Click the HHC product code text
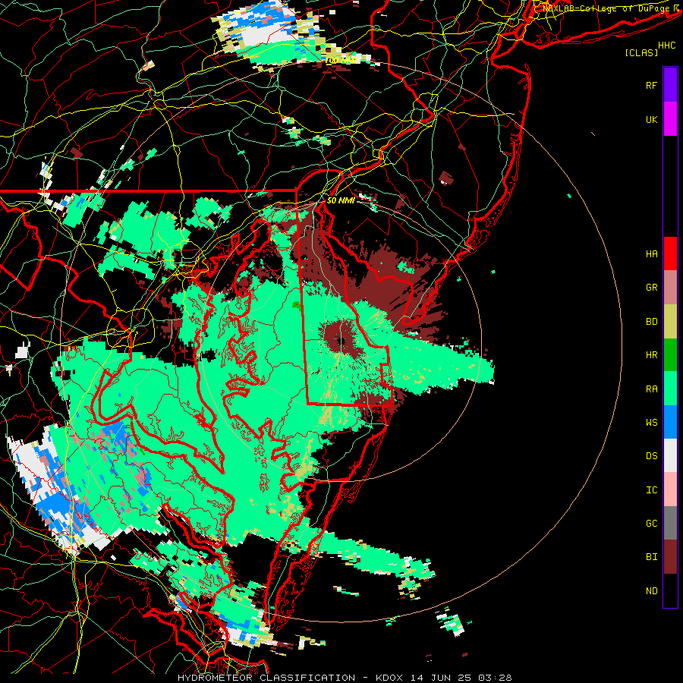This screenshot has height=683, width=683. (666, 46)
